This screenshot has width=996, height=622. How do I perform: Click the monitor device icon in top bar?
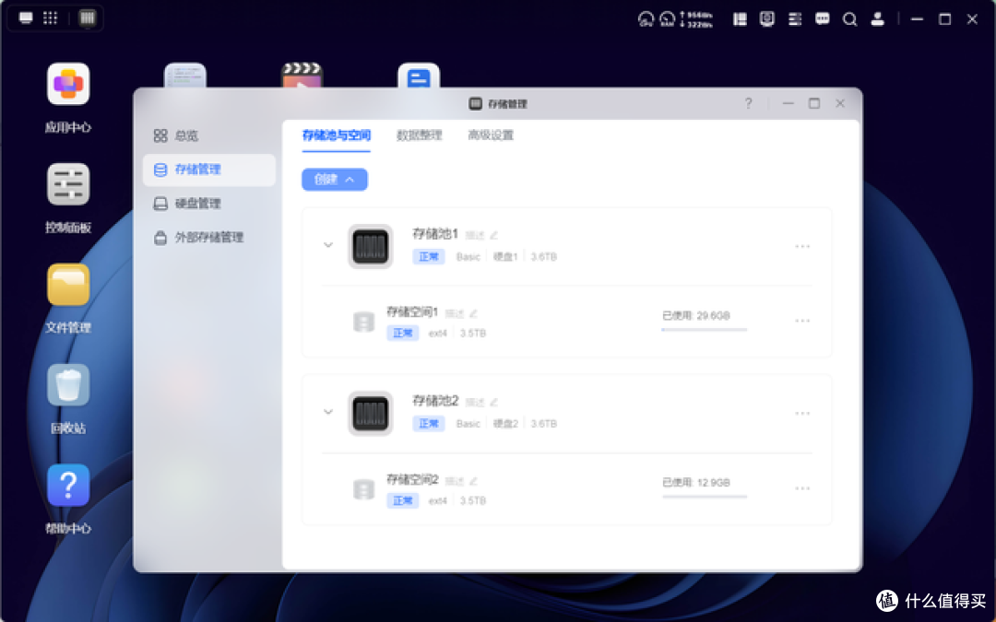(x=766, y=19)
